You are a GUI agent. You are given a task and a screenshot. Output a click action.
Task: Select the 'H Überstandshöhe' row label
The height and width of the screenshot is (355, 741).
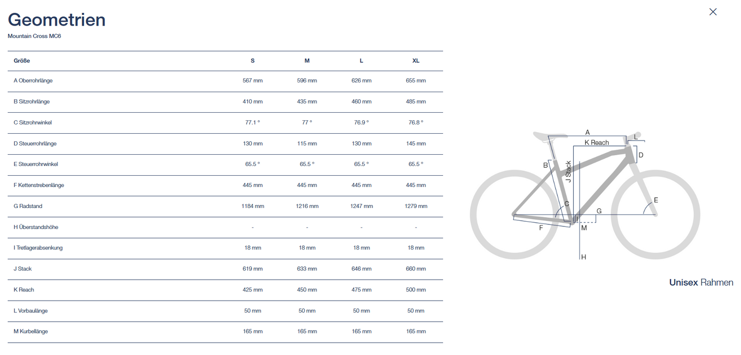coord(35,227)
